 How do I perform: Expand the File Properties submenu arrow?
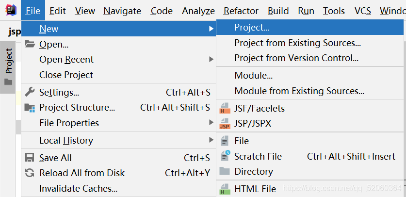[211, 123]
